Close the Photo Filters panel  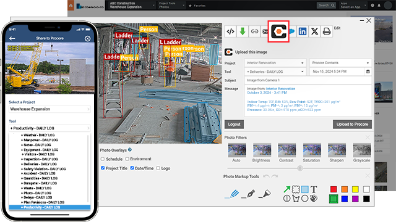pos(368,138)
